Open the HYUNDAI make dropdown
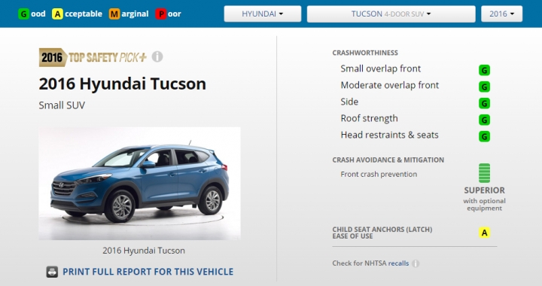 click(263, 14)
